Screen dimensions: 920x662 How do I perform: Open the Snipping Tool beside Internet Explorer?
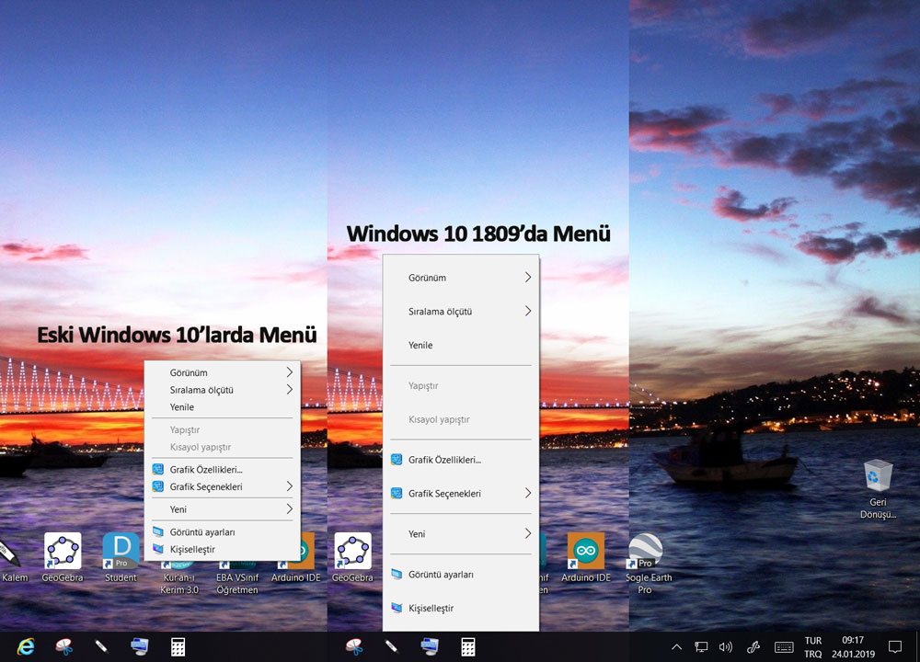[63, 646]
